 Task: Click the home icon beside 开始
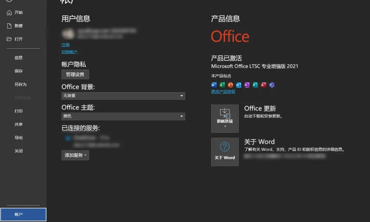9,12
